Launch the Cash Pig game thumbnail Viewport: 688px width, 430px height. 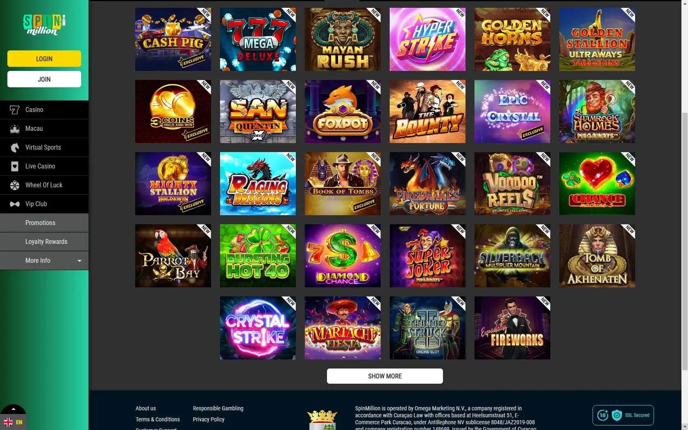(x=173, y=39)
